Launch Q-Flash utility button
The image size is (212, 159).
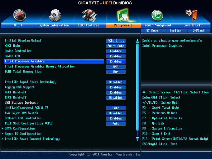(x=199, y=30)
